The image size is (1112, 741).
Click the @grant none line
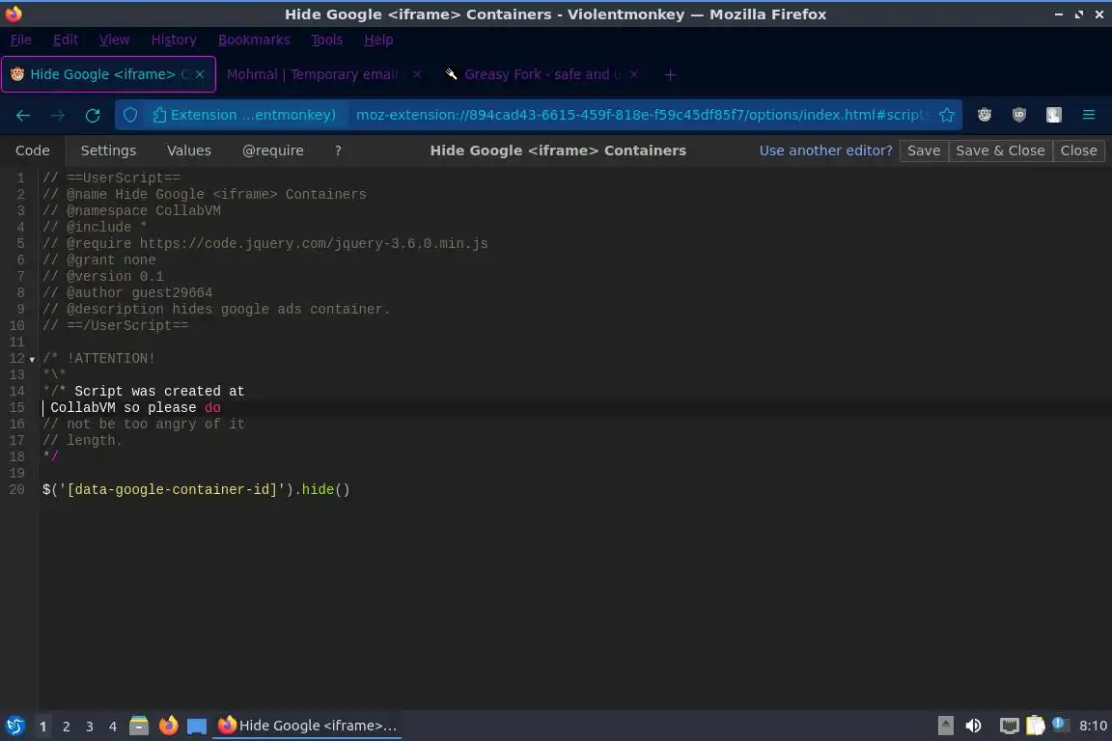98,260
